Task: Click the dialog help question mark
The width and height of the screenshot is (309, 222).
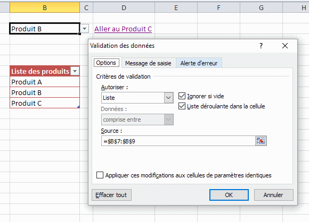Action: point(261,46)
